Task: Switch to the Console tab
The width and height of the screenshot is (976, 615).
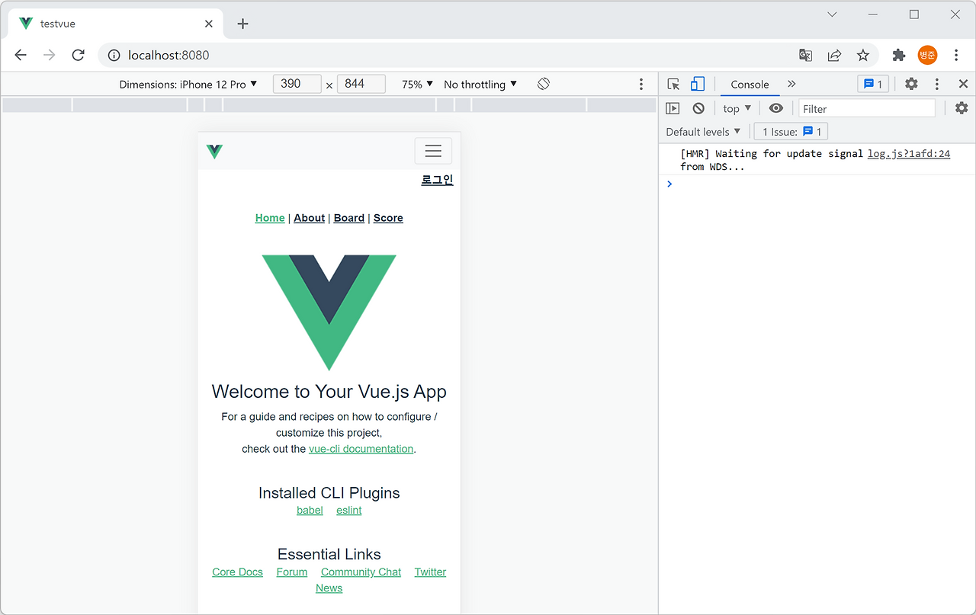Action: (750, 84)
